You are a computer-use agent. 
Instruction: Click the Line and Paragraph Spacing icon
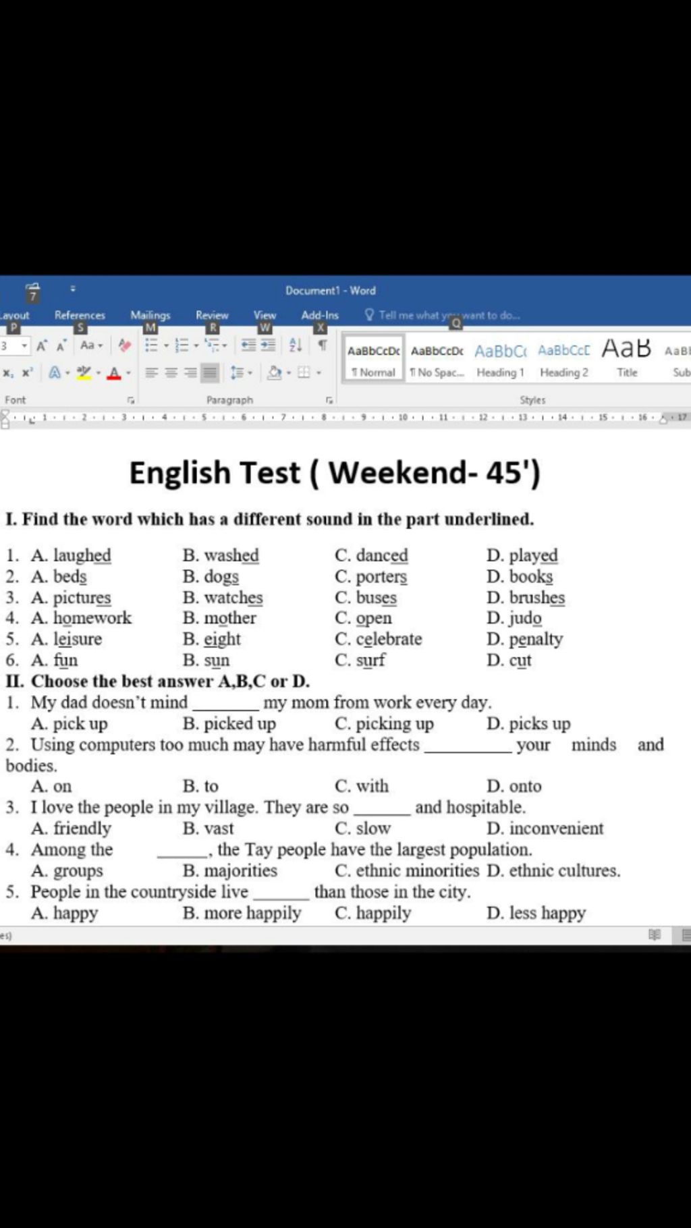click(236, 372)
